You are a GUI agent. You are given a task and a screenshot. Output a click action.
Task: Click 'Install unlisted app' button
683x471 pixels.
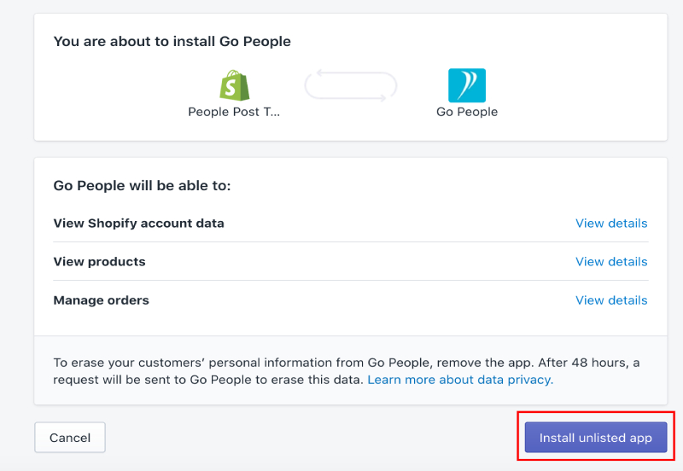coord(595,438)
